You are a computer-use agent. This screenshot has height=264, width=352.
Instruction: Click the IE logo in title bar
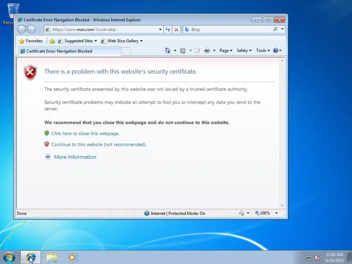(x=20, y=20)
